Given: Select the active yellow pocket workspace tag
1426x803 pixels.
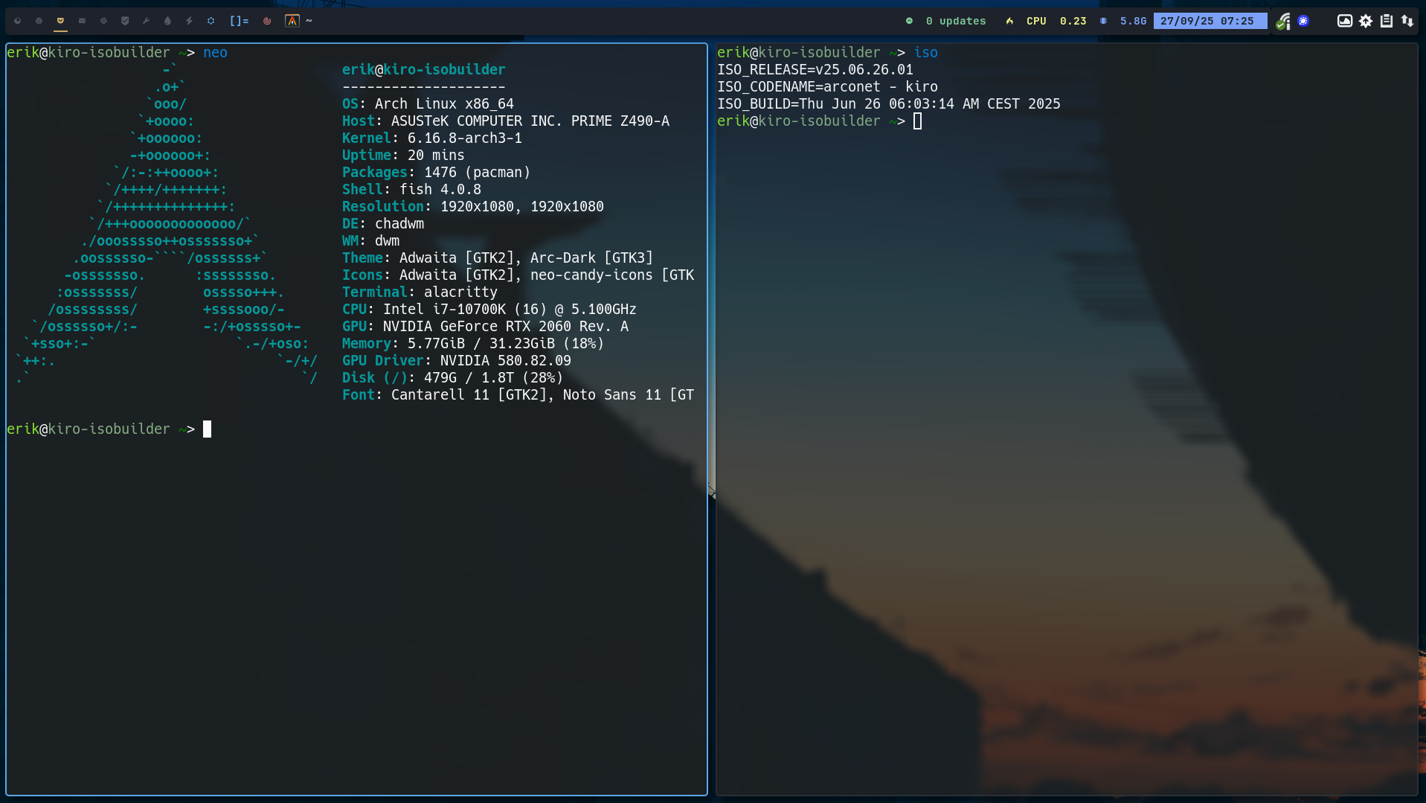Looking at the screenshot, I should pyautogui.click(x=61, y=21).
